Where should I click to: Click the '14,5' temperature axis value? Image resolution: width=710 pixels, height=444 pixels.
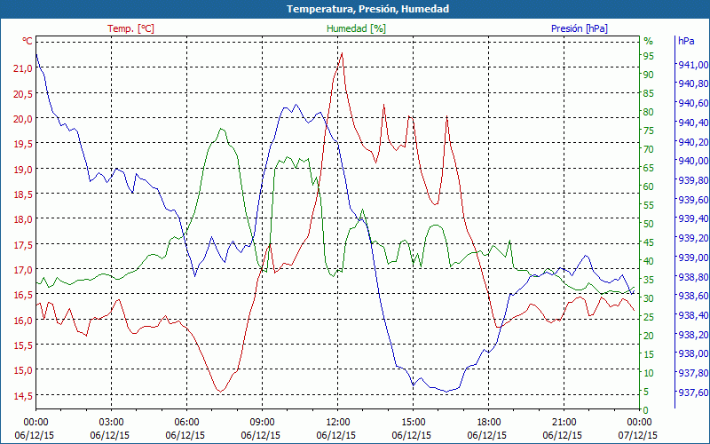point(24,395)
